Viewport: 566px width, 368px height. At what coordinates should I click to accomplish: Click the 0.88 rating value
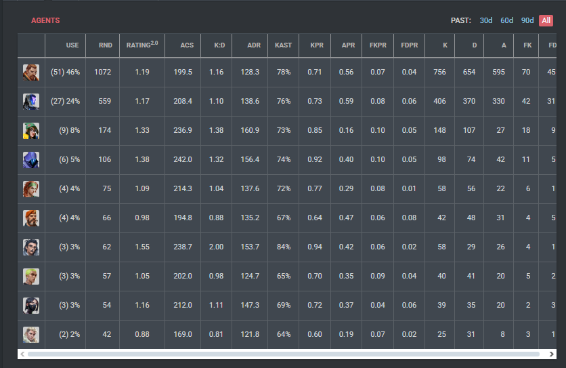pos(142,334)
